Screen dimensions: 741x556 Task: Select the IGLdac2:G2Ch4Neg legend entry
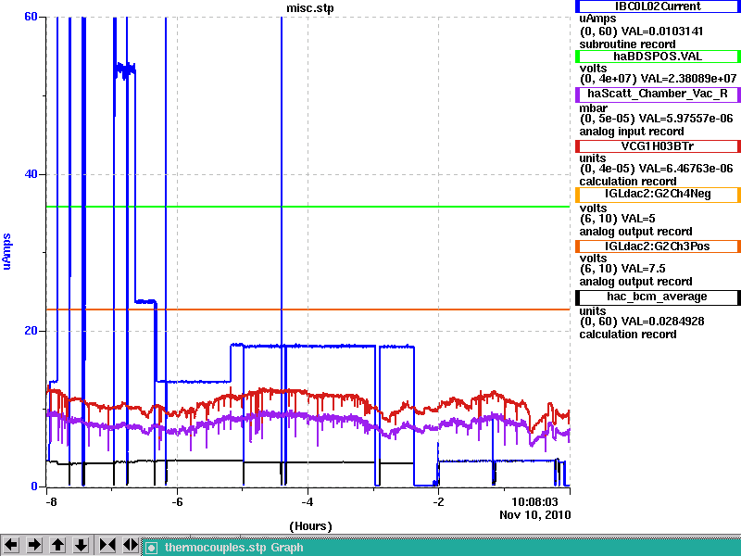click(658, 195)
